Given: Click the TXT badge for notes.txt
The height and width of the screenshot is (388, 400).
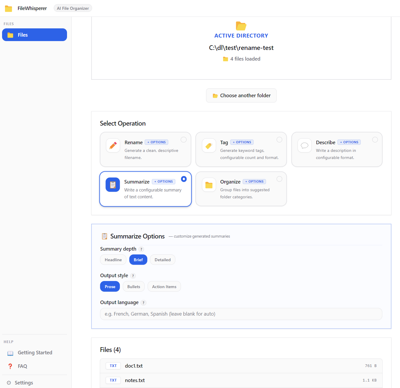Looking at the screenshot, I should click(113, 380).
